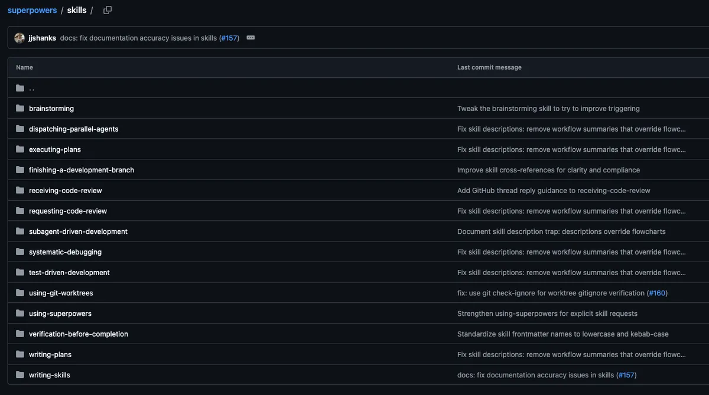Open test-driven-development folder

(x=69, y=273)
